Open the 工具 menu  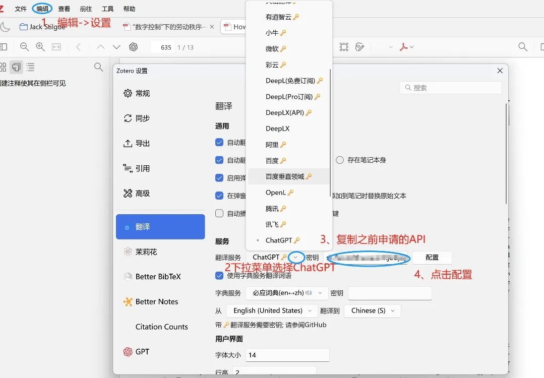107,9
